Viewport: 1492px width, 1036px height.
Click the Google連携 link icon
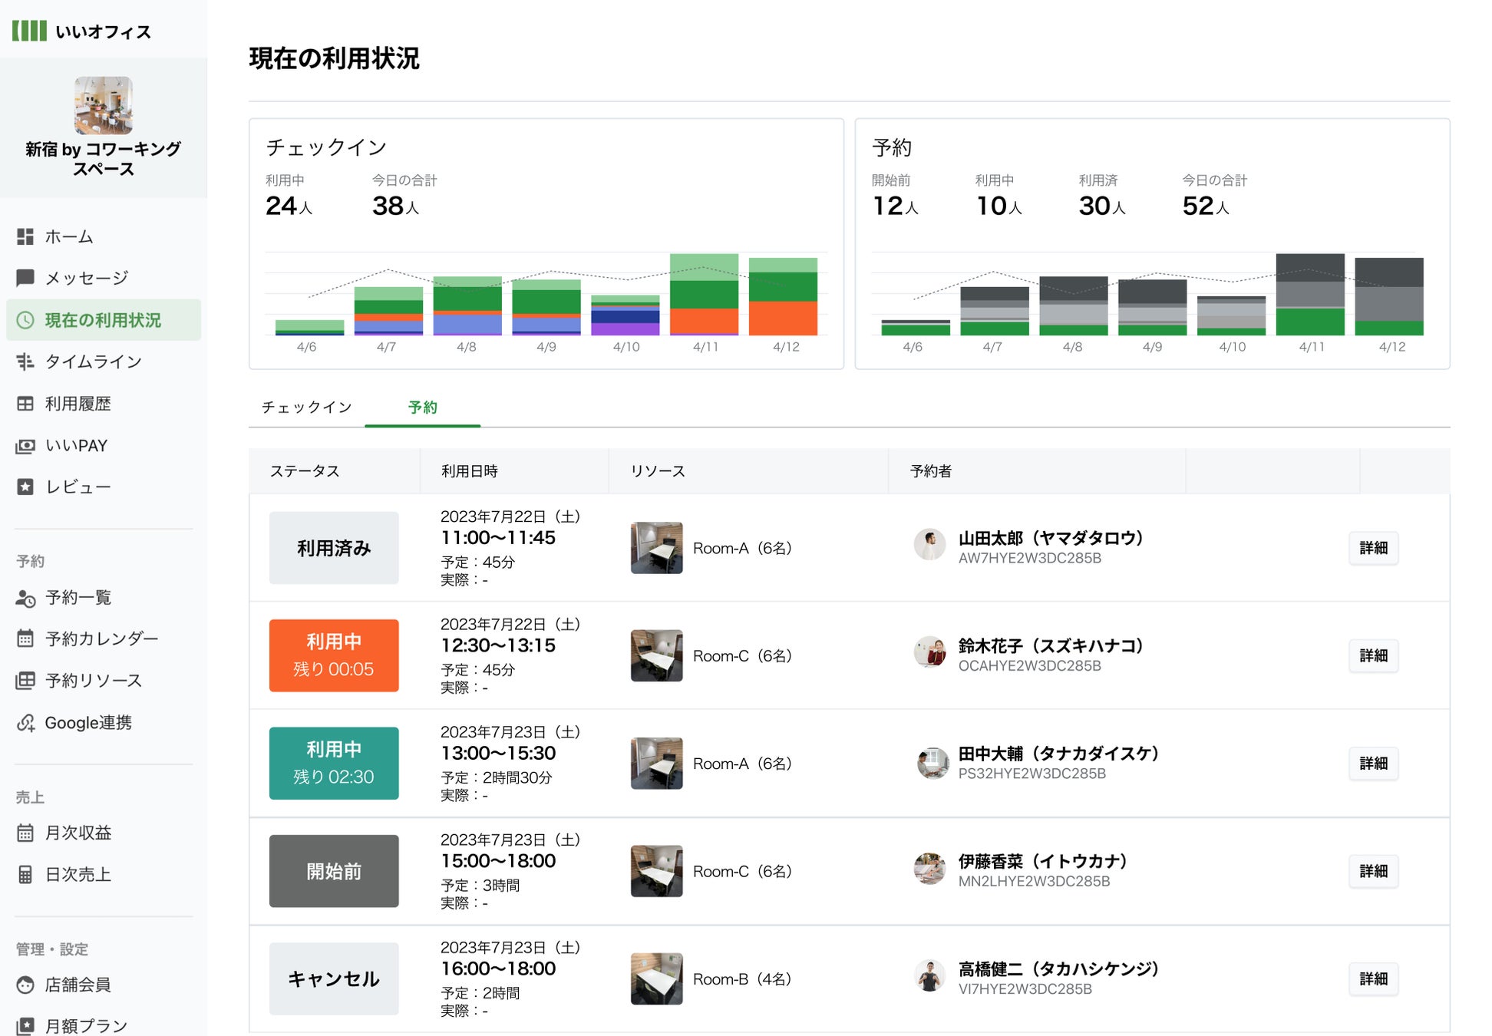tap(25, 723)
